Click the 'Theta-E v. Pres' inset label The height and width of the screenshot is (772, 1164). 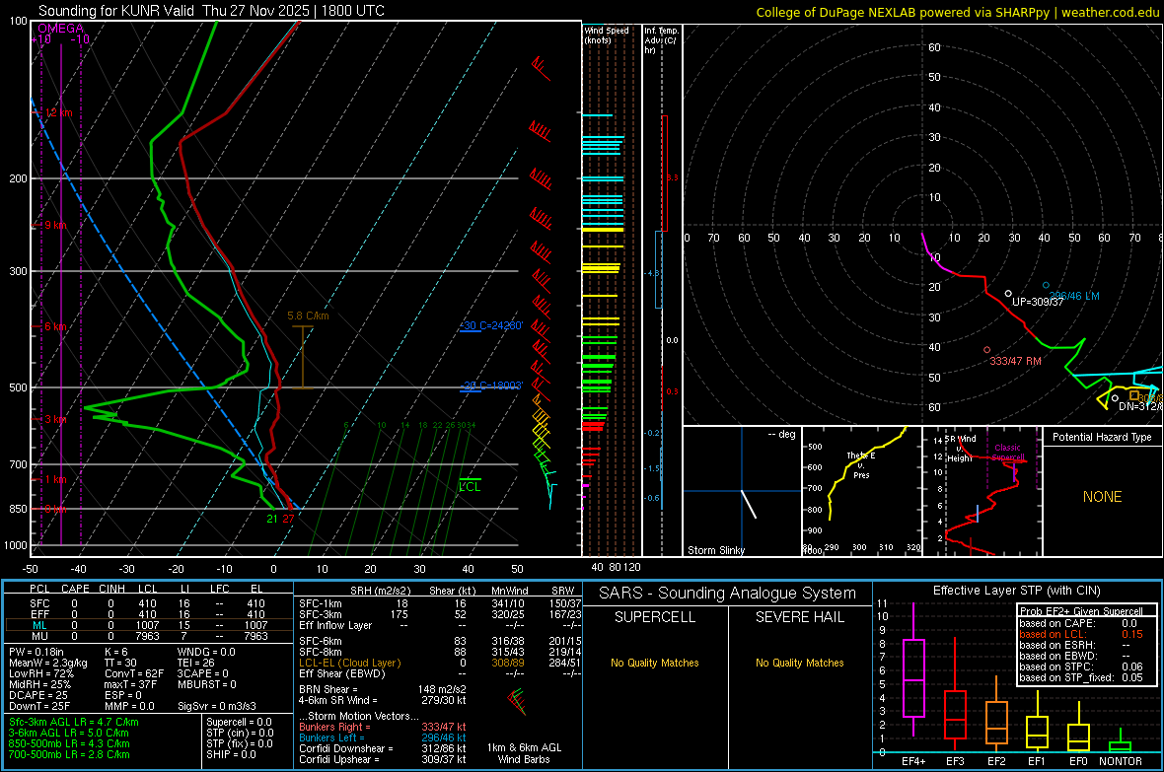click(x=860, y=464)
